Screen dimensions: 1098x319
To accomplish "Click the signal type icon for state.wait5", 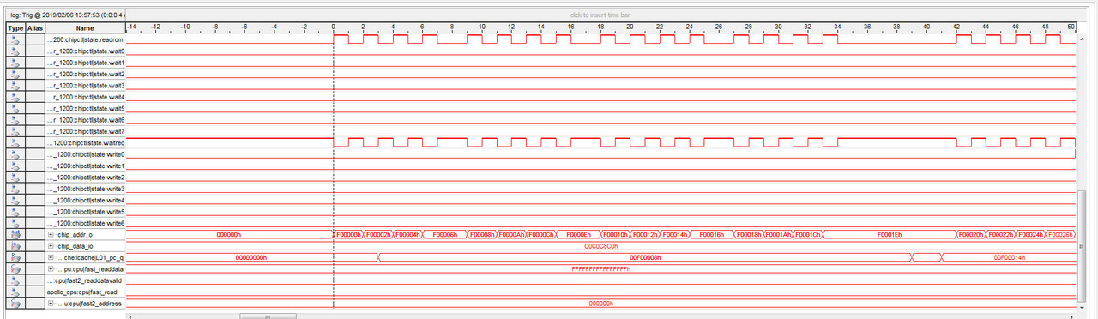I will pos(15,109).
